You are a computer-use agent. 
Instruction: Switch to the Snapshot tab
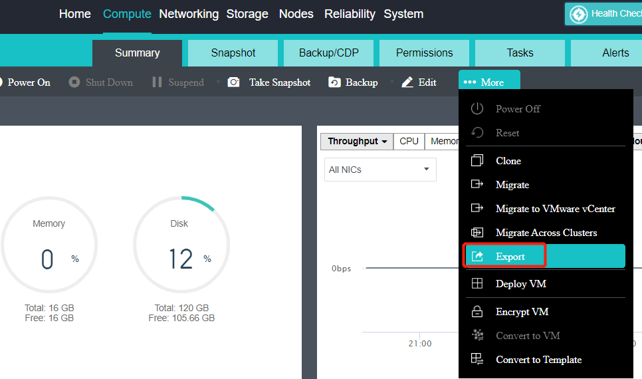pyautogui.click(x=233, y=53)
